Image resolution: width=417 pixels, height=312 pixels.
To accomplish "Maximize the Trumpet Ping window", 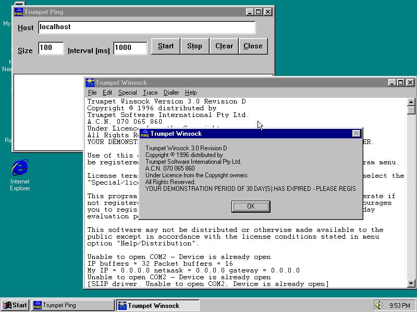I will pyautogui.click(x=258, y=12).
